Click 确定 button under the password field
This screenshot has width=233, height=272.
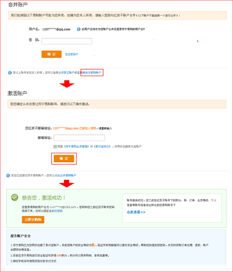pos(51,54)
